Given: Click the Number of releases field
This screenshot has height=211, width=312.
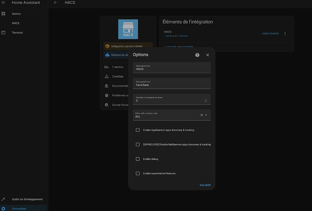Looking at the screenshot, I should click(172, 99).
